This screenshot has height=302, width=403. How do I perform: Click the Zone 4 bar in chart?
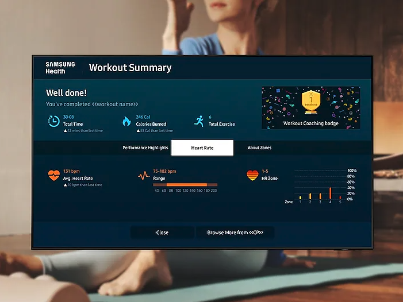pyautogui.click(x=330, y=193)
